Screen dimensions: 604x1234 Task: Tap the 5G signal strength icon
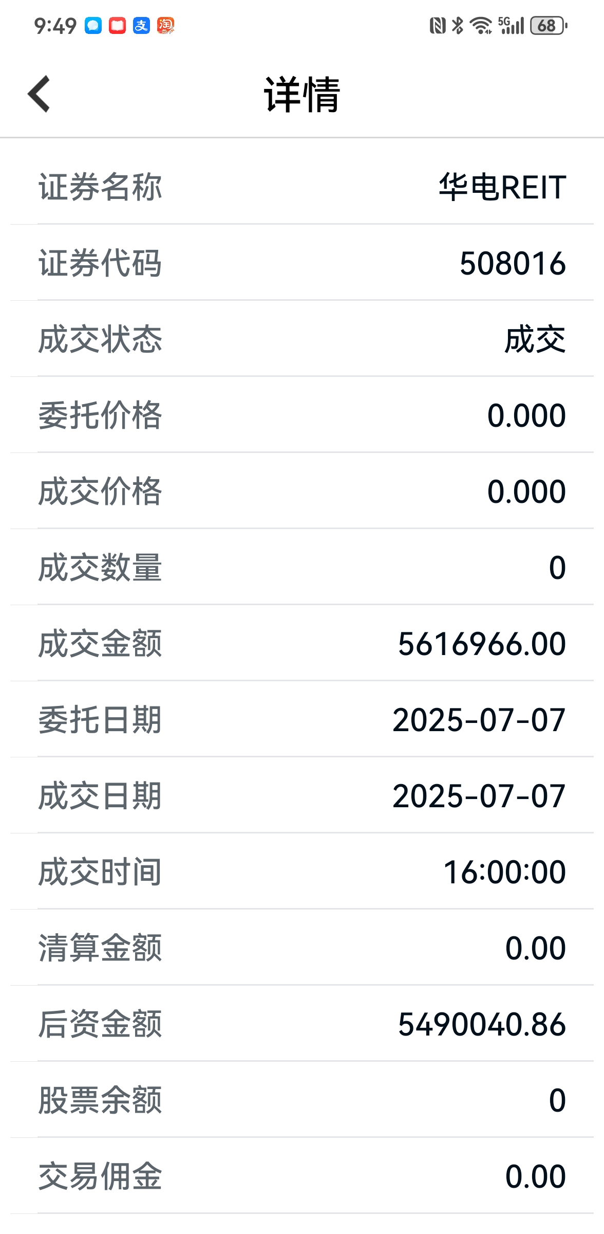coord(511,25)
